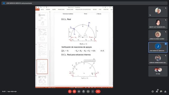Select MEIDY LUCY MAMANI participant tile
169x95 pixels.
coord(158,23)
